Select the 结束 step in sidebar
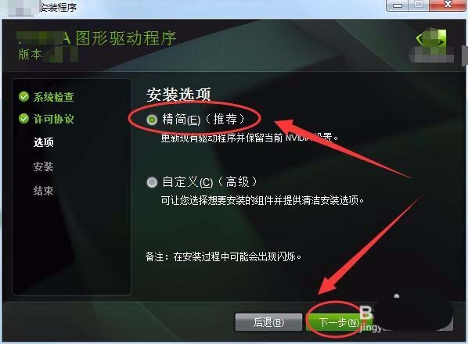The width and height of the screenshot is (468, 344). tap(44, 191)
